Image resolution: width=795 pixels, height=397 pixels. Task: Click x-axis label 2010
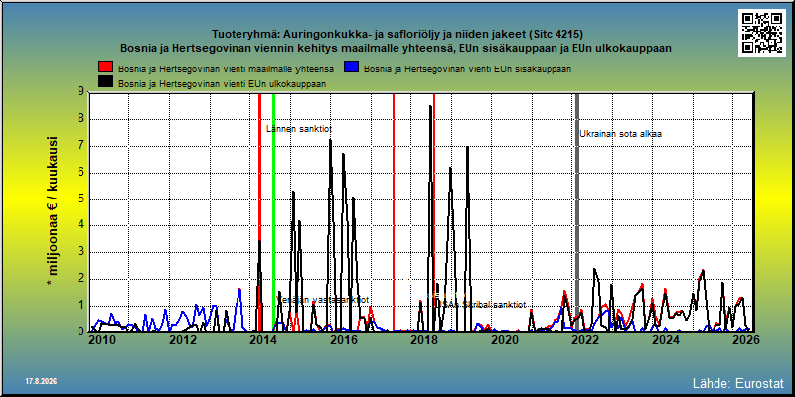pyautogui.click(x=102, y=340)
